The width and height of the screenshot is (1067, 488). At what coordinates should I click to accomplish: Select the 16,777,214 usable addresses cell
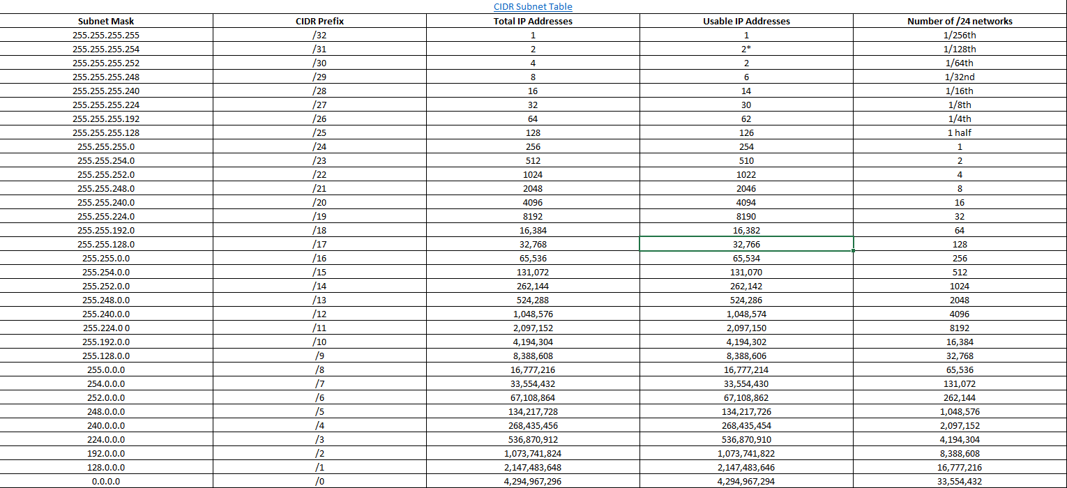[746, 369]
